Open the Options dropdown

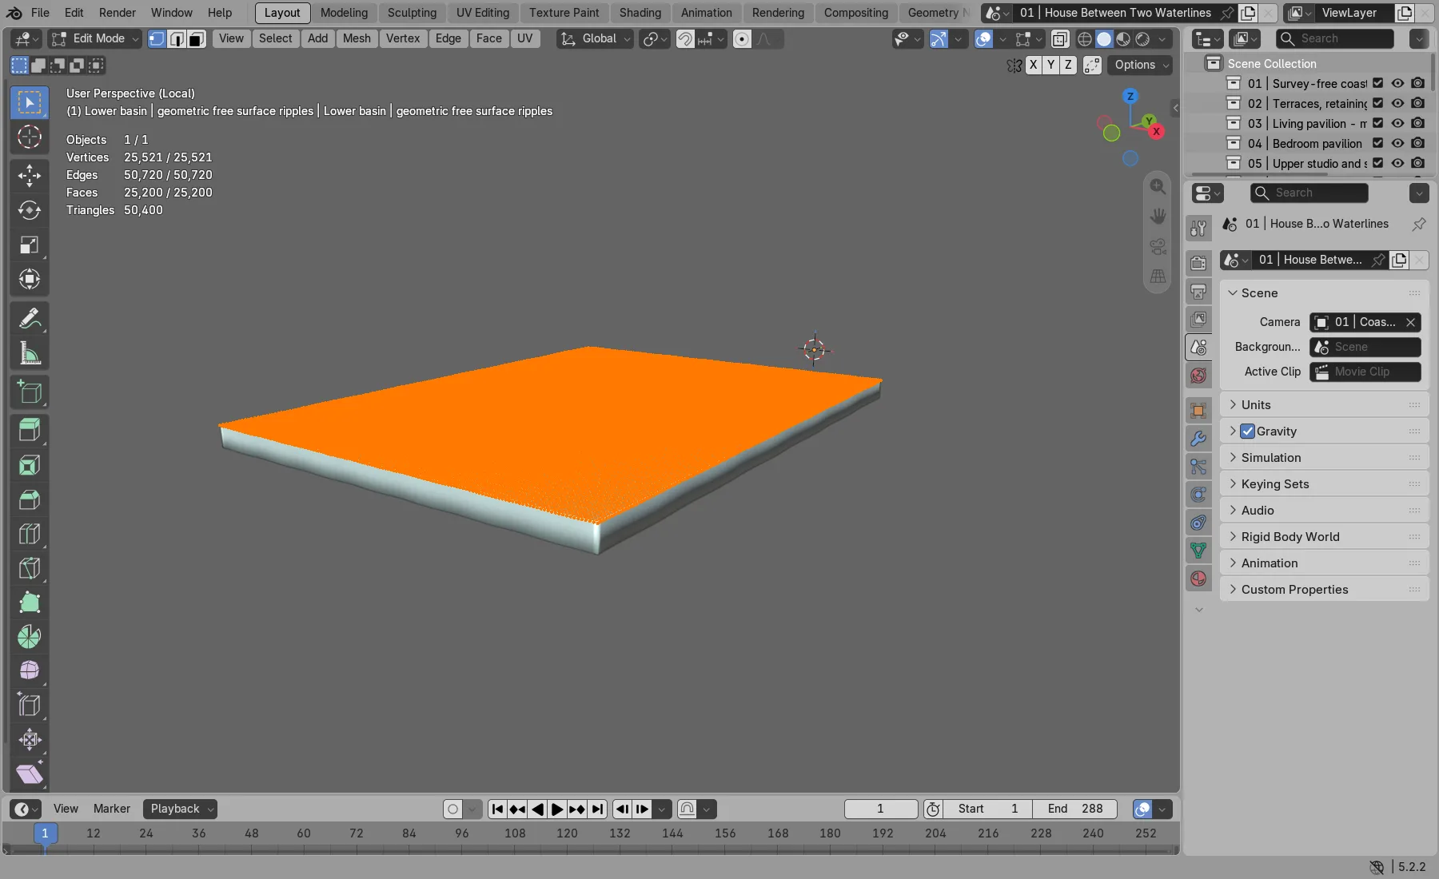pyautogui.click(x=1141, y=65)
